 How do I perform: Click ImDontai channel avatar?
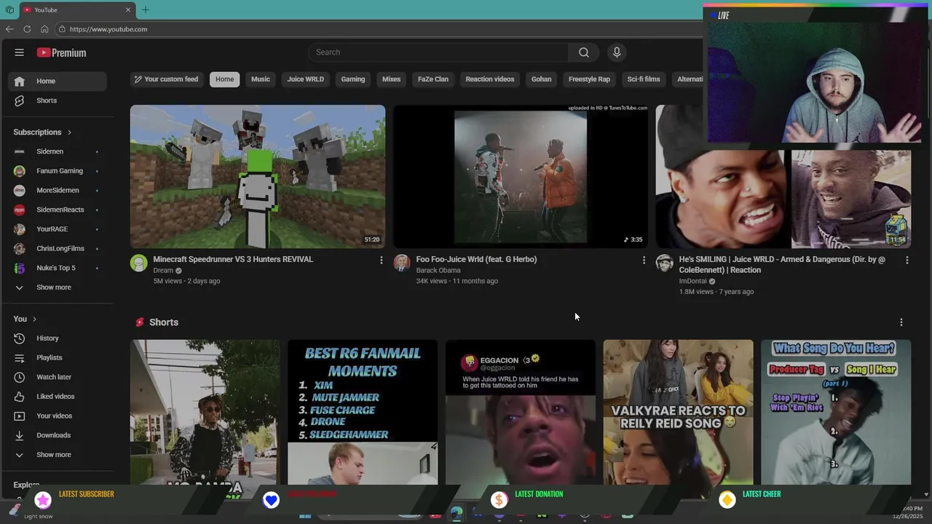664,263
